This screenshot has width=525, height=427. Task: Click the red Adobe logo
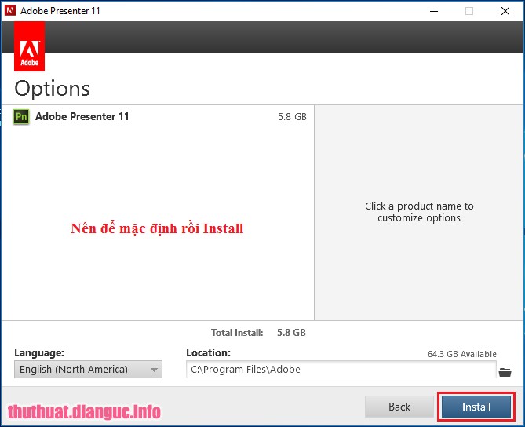click(x=30, y=46)
